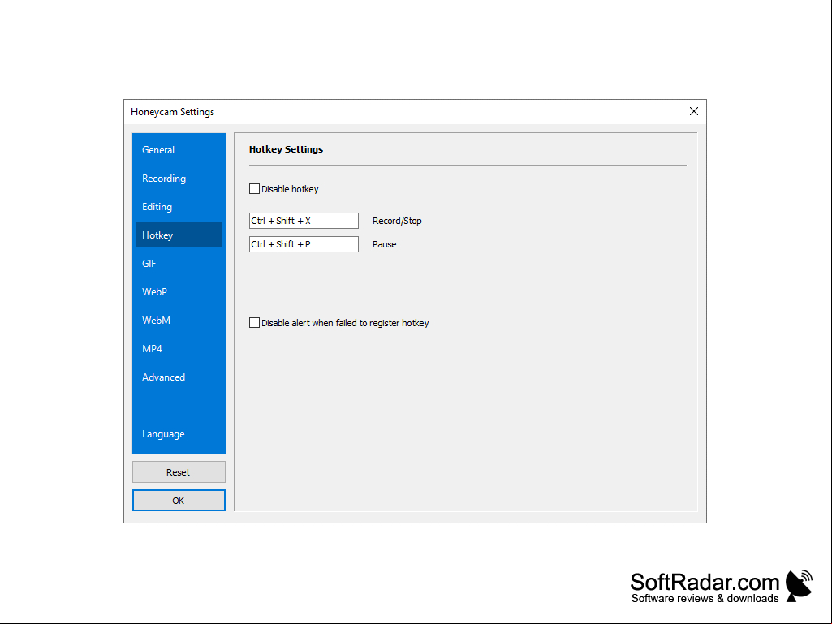The width and height of the screenshot is (832, 624).
Task: Click the Record/Stop label
Action: pos(397,221)
